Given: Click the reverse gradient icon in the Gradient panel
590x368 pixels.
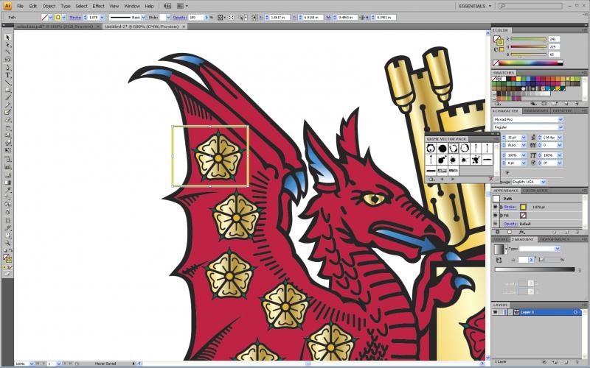Looking at the screenshot, I should (x=499, y=260).
